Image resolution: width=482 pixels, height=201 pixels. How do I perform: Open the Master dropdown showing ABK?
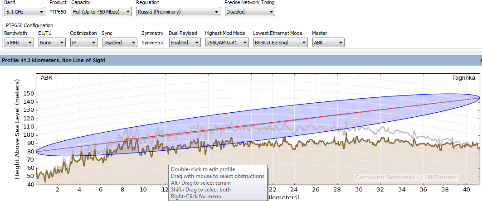[328, 43]
